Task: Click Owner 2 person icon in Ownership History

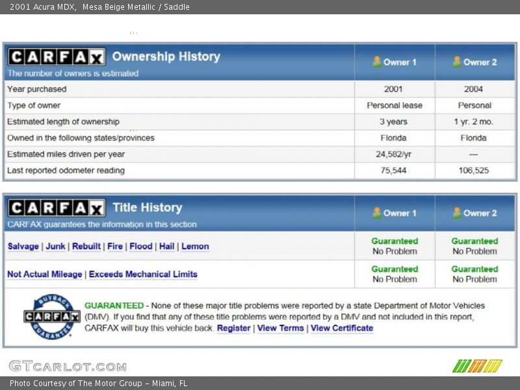Action: pos(457,62)
